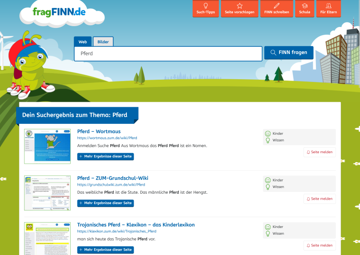Click the Kinder label of Klexikon result
Screen dimensions: 360x255
point(278,227)
